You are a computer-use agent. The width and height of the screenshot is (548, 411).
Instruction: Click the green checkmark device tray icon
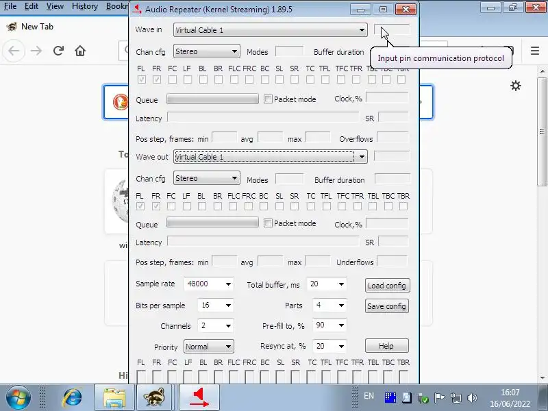[x=423, y=398]
